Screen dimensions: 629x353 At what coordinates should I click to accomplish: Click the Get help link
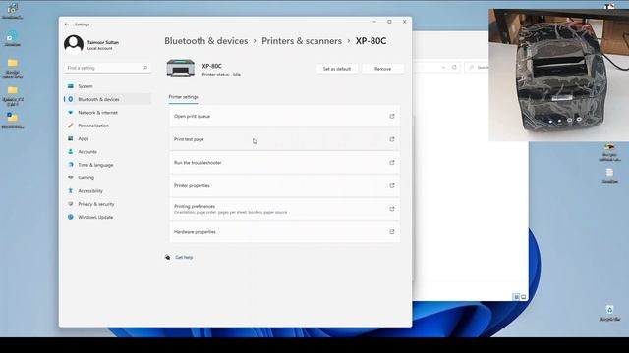[184, 257]
